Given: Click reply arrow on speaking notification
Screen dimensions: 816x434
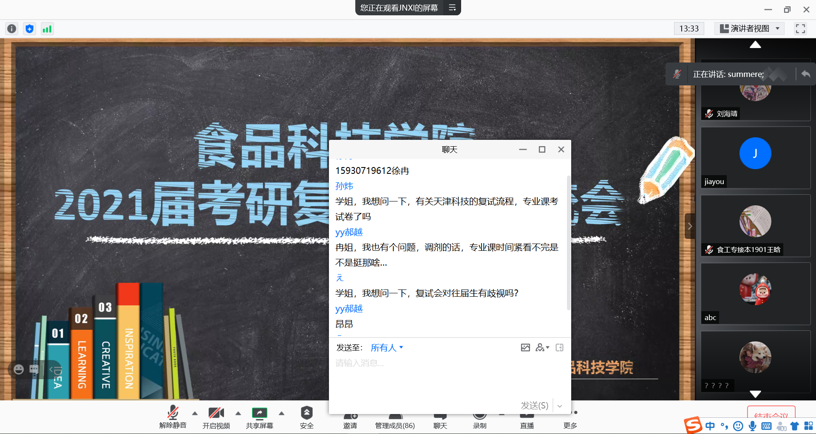Looking at the screenshot, I should pos(805,74).
